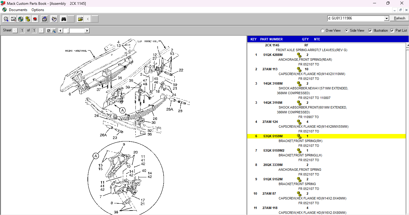This screenshot has width=409, height=215.
Task: Select the 53QK 5159M2 part row
Action: click(327, 151)
